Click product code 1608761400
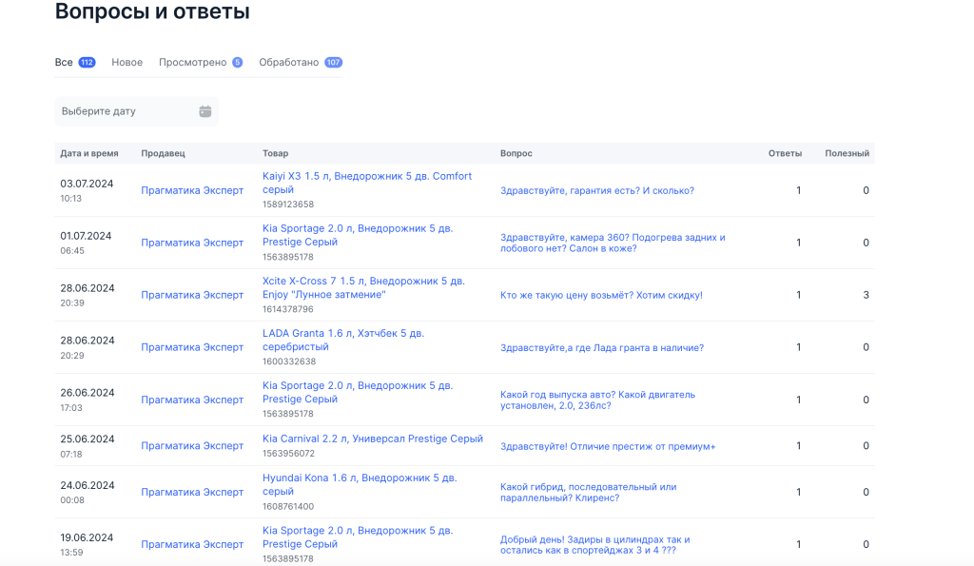974x566 pixels. [287, 506]
